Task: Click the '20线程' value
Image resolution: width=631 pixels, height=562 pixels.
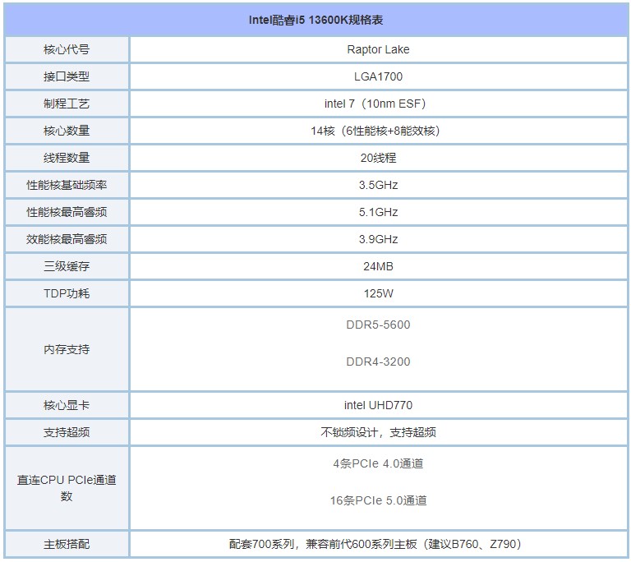Action: [x=378, y=158]
